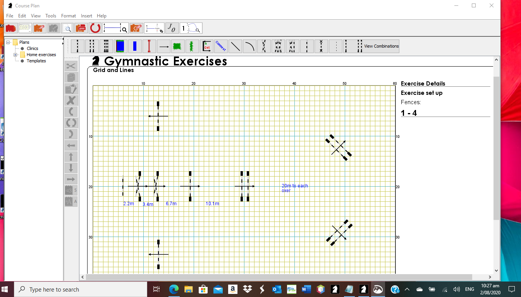Image resolution: width=521 pixels, height=297 pixels.
Task: Click the red vertical pole fence icon
Action: point(149,46)
